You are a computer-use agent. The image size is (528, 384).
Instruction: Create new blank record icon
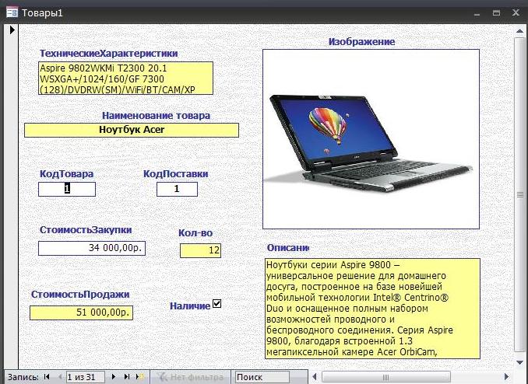(x=140, y=377)
